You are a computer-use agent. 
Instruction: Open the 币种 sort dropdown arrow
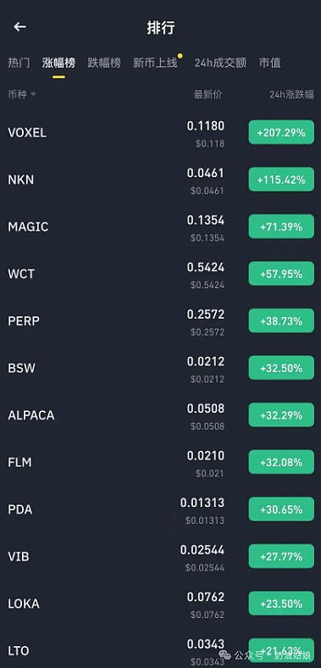tap(33, 94)
